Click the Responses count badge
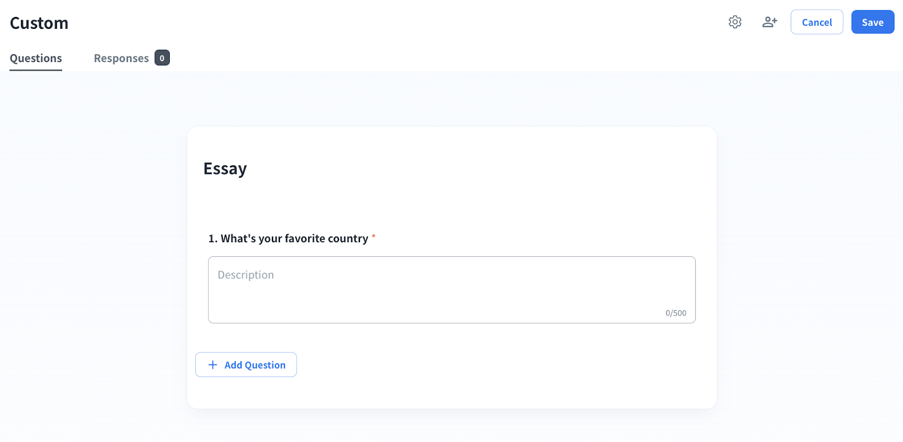The height and width of the screenshot is (442, 903). (162, 58)
